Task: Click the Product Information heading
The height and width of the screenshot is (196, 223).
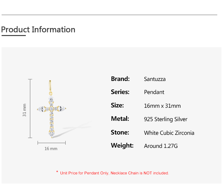Action: (38, 30)
